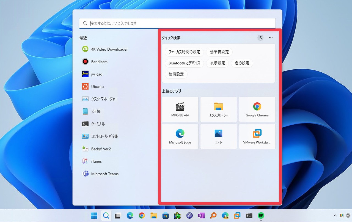Open 4K Video Downloader from recent list
Screen dimensions: 352x222
pos(109,49)
